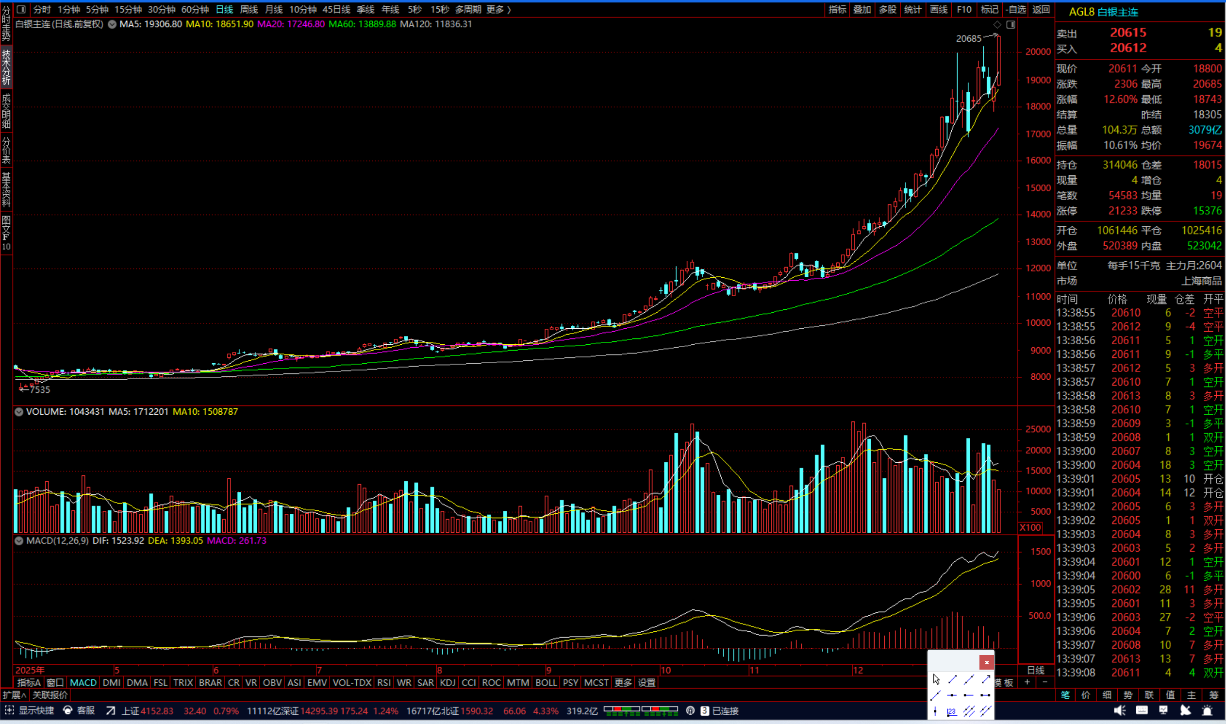Select the KDJ indicator tab
The height and width of the screenshot is (724, 1226).
447,683
